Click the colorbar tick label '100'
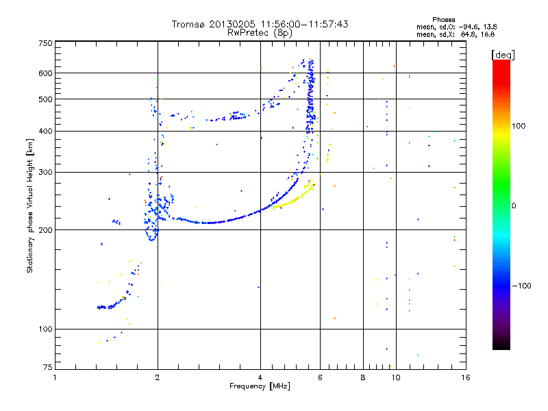The width and height of the screenshot is (548, 411). coord(519,126)
